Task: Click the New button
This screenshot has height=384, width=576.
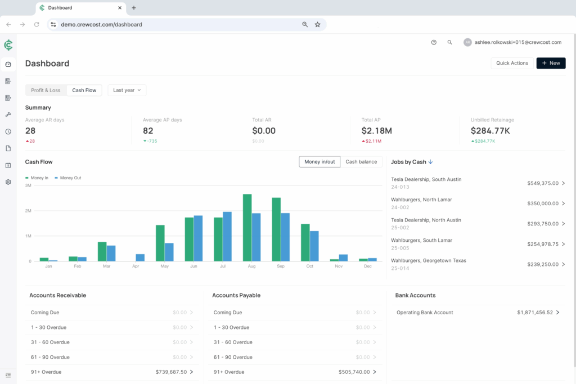Action: tap(551, 63)
